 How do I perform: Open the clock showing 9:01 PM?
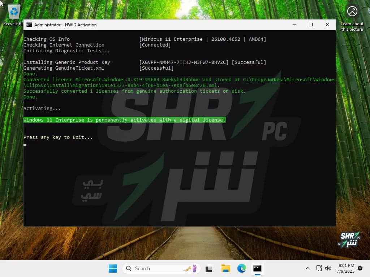pos(346,268)
